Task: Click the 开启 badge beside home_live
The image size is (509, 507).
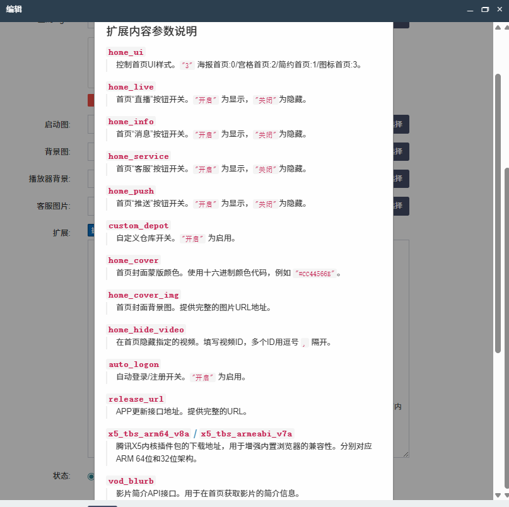Action: [x=205, y=100]
